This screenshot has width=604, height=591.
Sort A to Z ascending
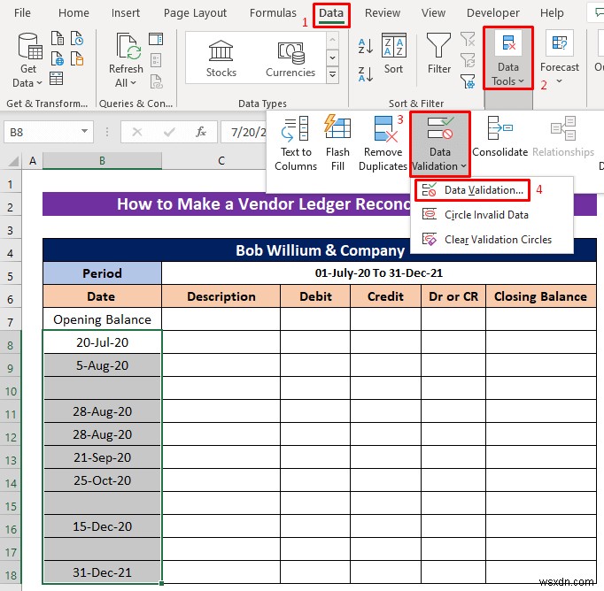[365, 46]
